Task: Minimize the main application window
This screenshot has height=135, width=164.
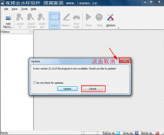Action: (145, 2)
